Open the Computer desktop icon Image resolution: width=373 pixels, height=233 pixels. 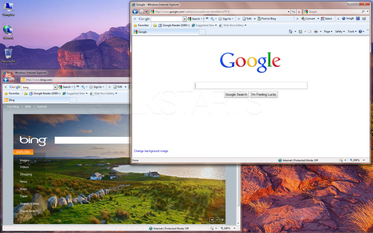8,9
